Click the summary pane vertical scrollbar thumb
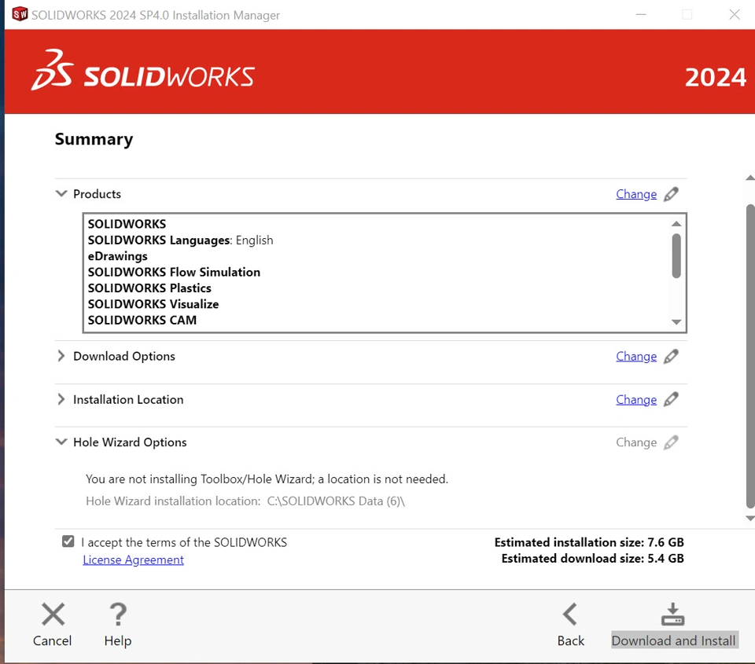This screenshot has width=755, height=664. [750, 356]
